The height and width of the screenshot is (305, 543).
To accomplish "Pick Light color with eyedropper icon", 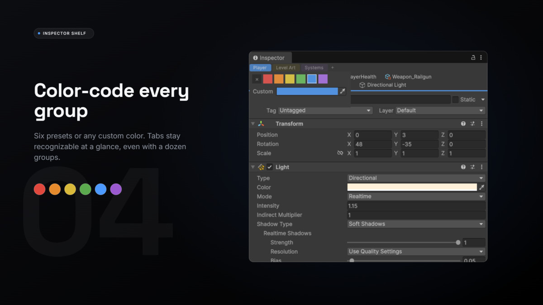I will (481, 187).
